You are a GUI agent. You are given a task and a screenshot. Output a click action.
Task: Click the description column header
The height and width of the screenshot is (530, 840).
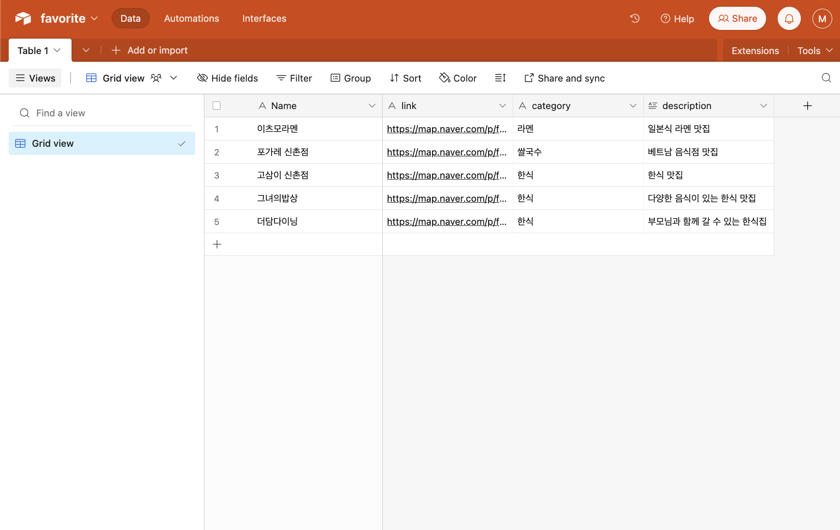[709, 106]
